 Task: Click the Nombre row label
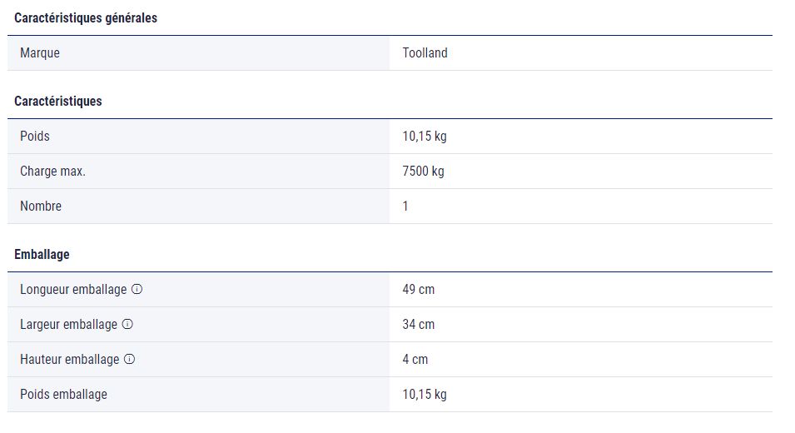[x=41, y=207]
